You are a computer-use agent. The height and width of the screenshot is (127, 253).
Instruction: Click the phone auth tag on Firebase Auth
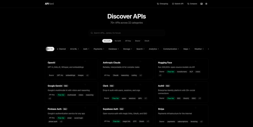pos(53,122)
